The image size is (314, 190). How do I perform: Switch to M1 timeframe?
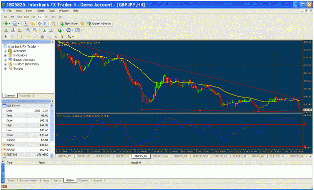point(6,17)
